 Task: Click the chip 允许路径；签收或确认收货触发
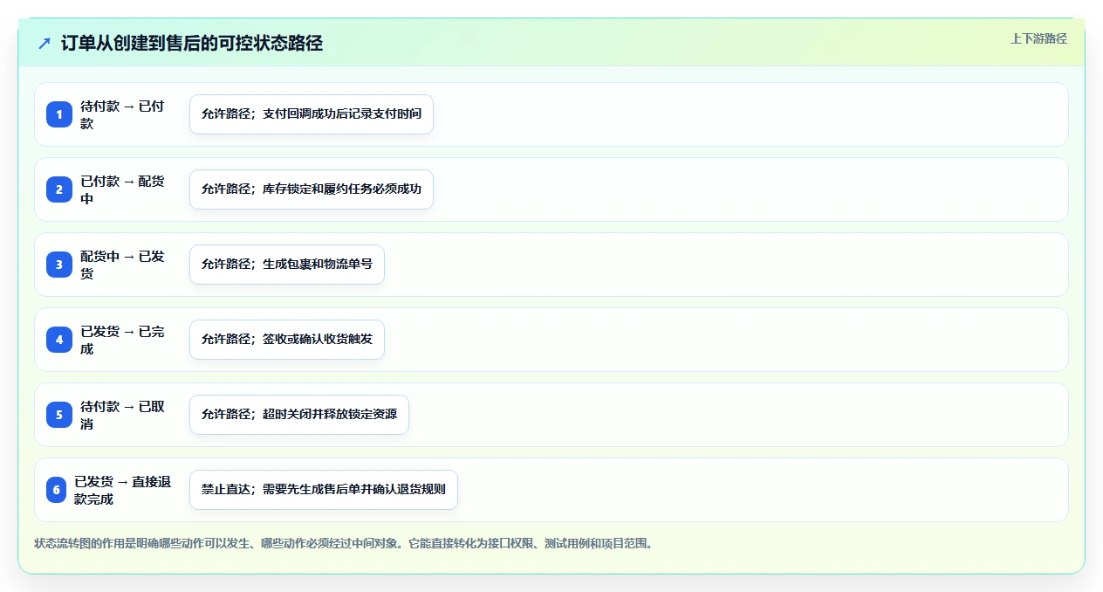287,340
